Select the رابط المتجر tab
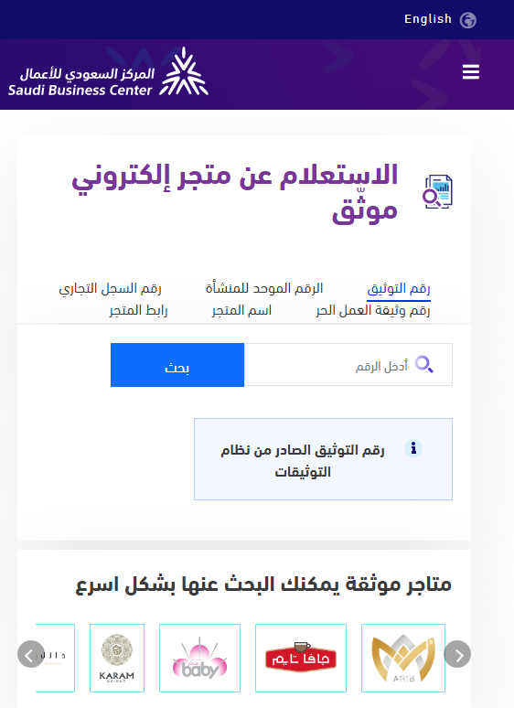 click(x=138, y=310)
